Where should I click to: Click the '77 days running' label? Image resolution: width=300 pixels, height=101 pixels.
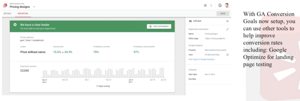click(103, 86)
